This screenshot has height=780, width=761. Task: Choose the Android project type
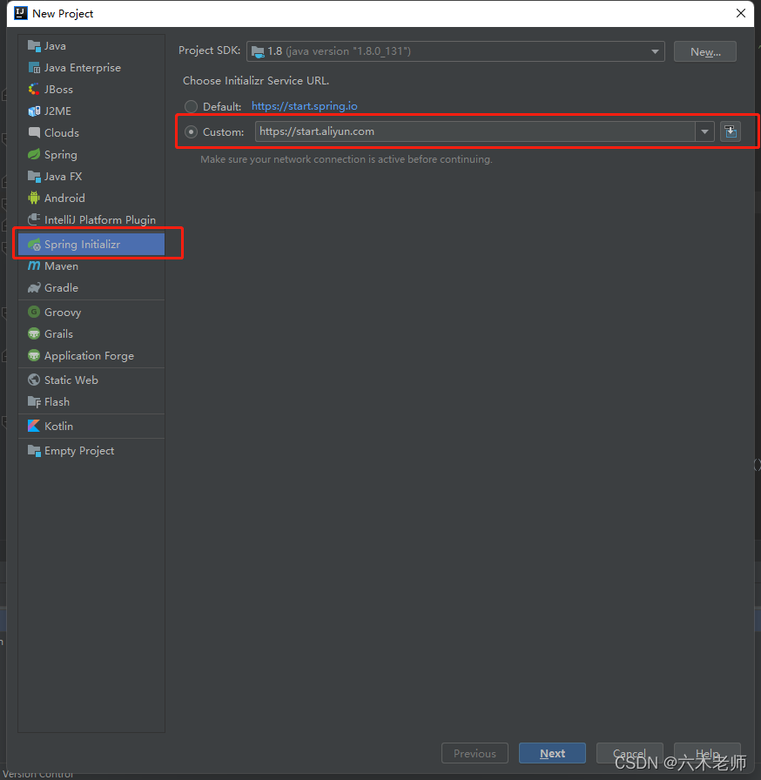(91, 198)
